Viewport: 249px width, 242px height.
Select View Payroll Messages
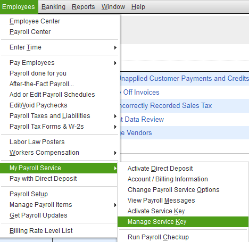click(183, 201)
